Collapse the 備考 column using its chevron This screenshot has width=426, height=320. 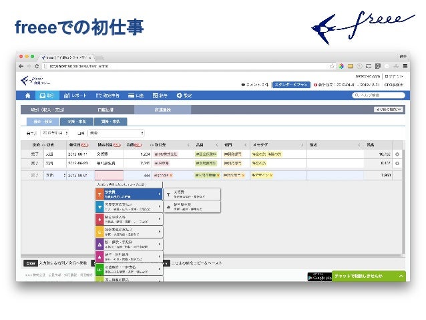[x=359, y=145]
